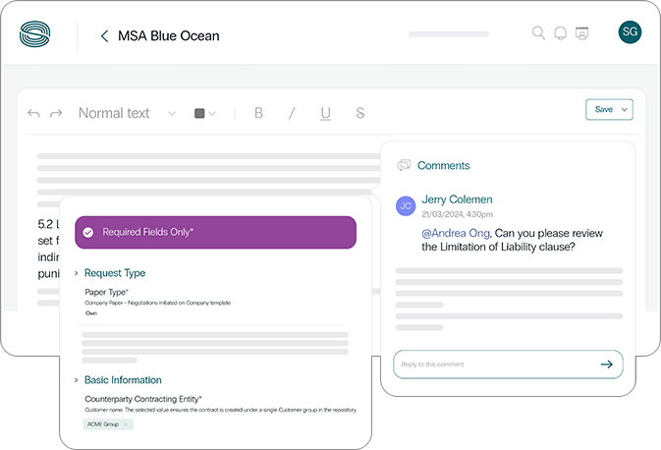
Task: Click the redo arrow in editor toolbar
Action: tap(56, 114)
